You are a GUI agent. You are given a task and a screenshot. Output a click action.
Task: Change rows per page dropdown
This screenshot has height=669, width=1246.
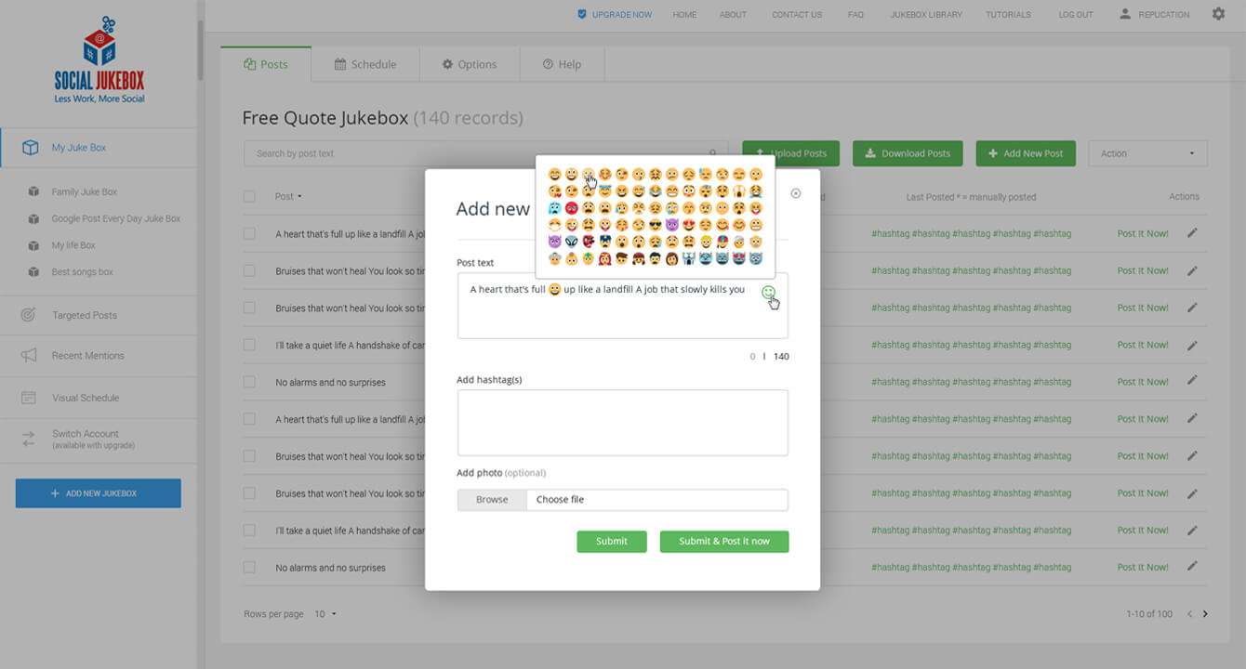325,614
